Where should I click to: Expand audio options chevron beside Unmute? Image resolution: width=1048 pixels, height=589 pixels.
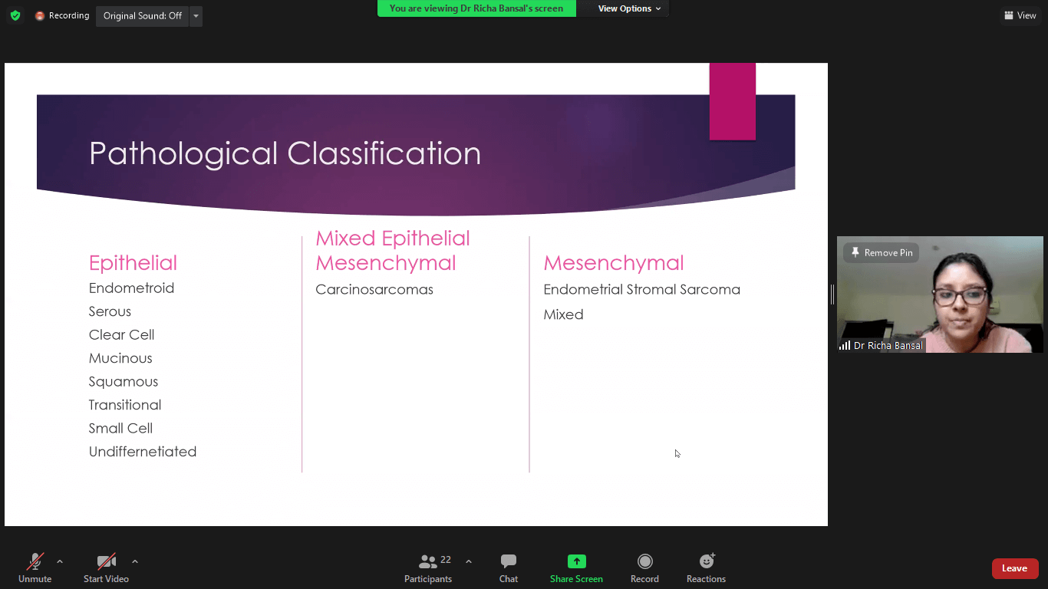[60, 561]
